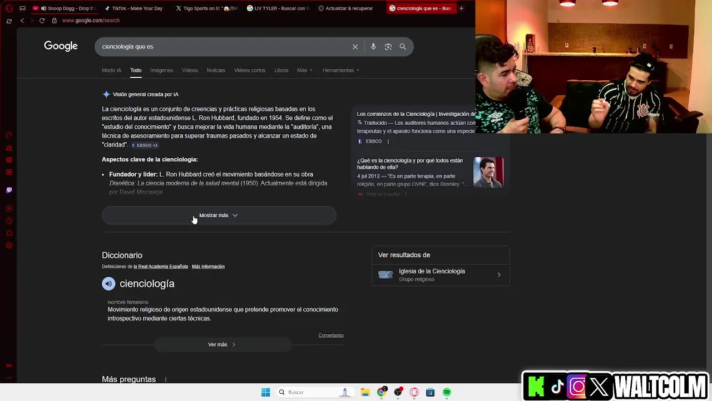Open Iglesia de la Cienciología result chevron

499,275
